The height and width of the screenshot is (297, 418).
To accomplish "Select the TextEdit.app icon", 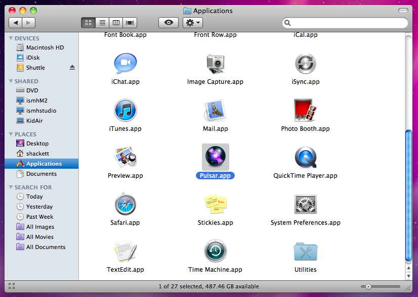I will click(126, 251).
